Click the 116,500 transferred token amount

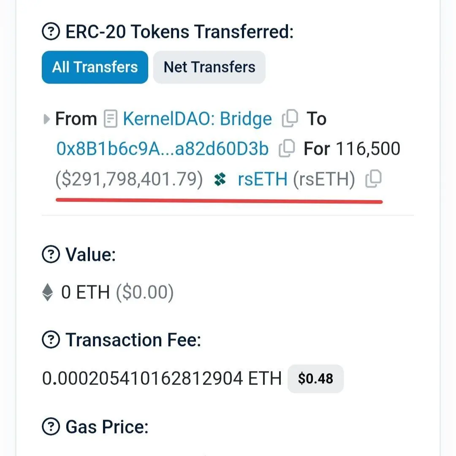tap(368, 149)
